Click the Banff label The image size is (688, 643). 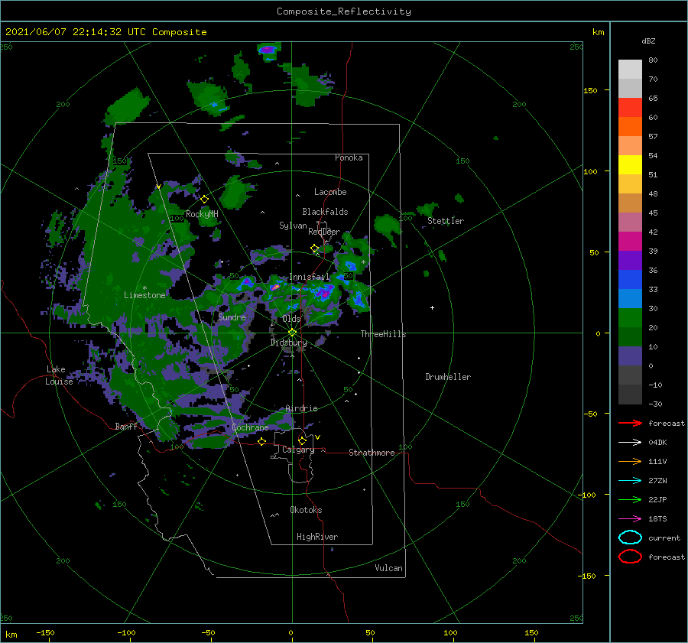(126, 426)
